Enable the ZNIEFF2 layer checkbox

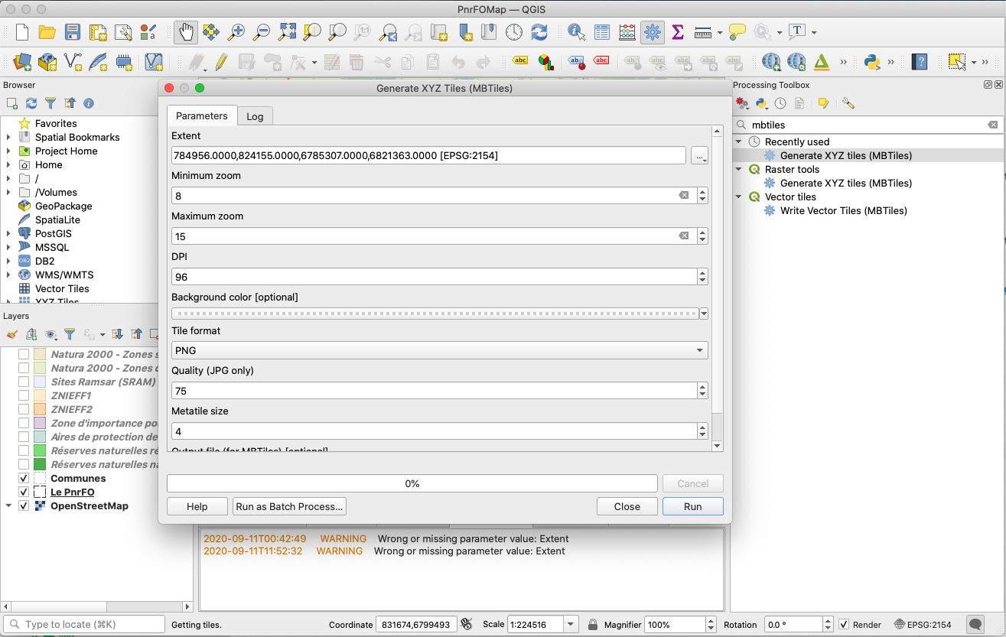pos(24,409)
